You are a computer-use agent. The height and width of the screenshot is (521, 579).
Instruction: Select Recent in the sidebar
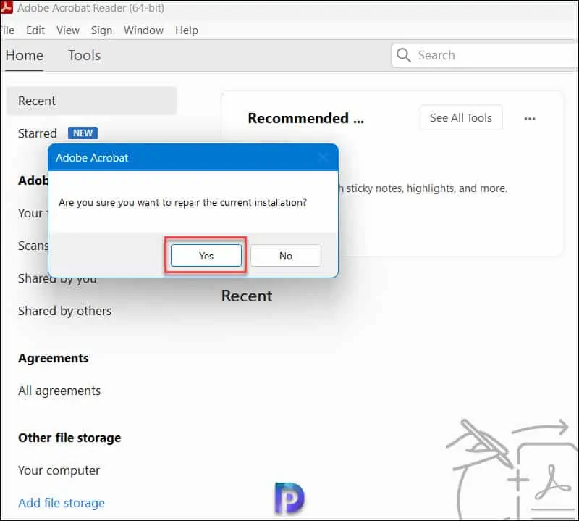click(x=92, y=101)
